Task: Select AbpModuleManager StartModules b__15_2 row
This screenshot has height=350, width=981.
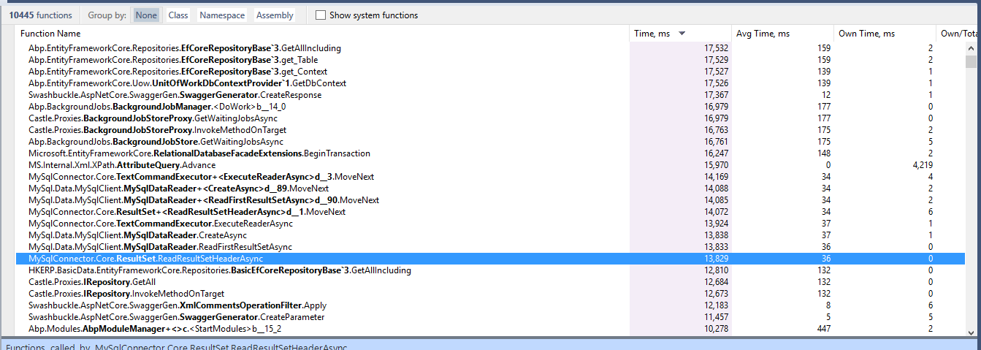Action: point(490,329)
